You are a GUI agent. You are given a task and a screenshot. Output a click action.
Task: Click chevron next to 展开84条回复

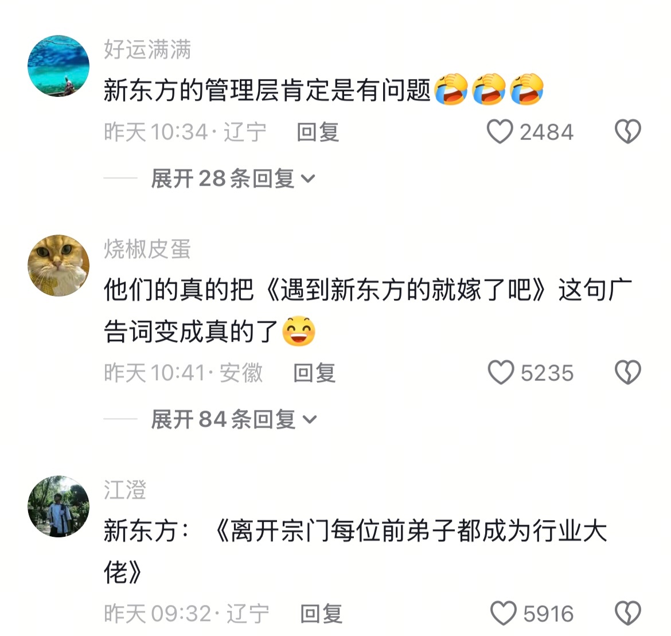pos(309,420)
